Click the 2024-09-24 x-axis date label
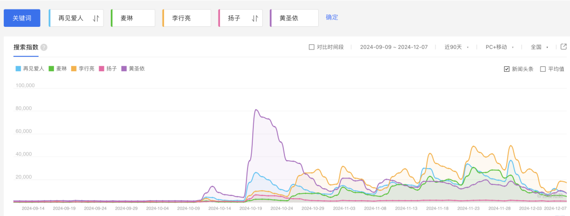The height and width of the screenshot is (216, 570). click(x=95, y=209)
